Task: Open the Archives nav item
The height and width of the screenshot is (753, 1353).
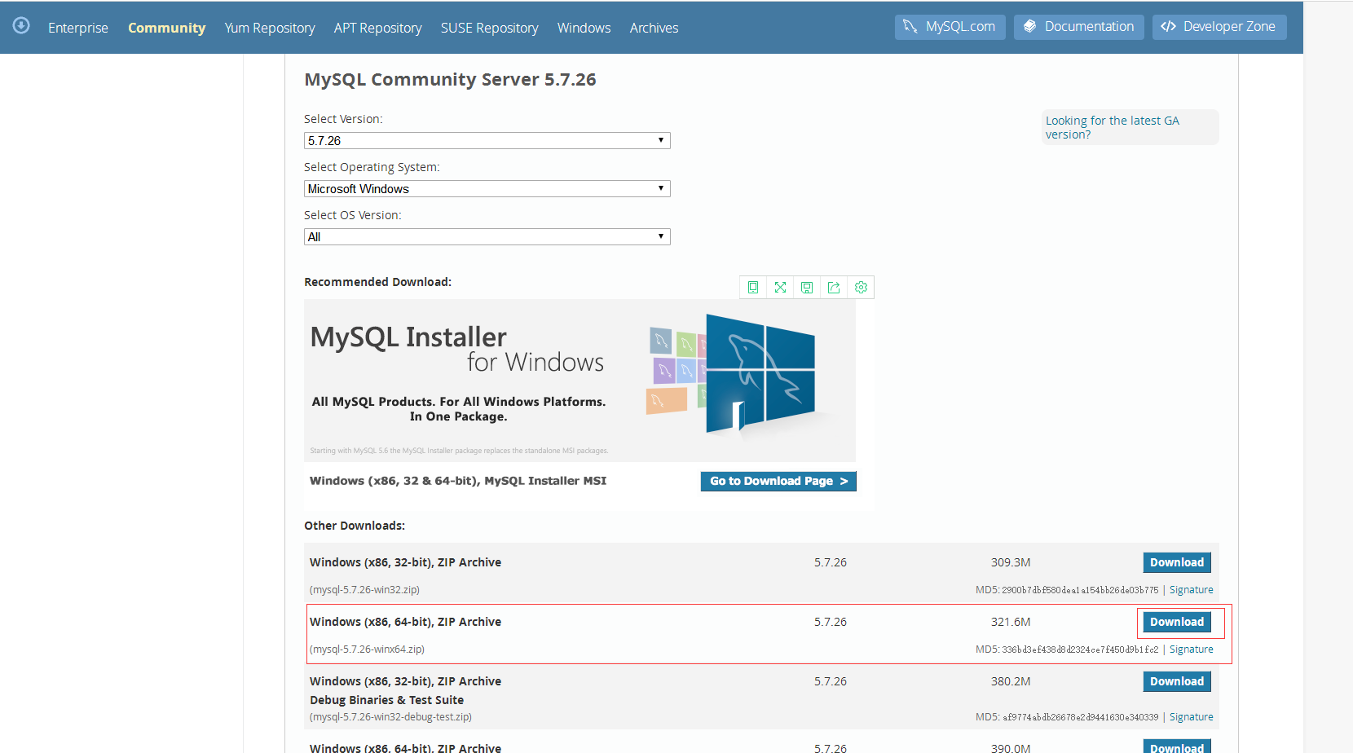Action: pyautogui.click(x=654, y=28)
